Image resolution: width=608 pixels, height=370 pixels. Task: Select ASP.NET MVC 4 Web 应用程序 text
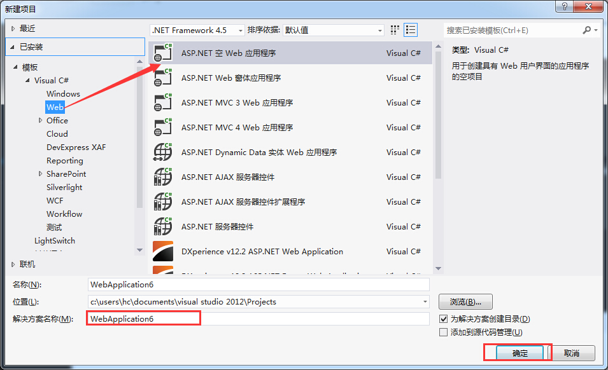[237, 127]
